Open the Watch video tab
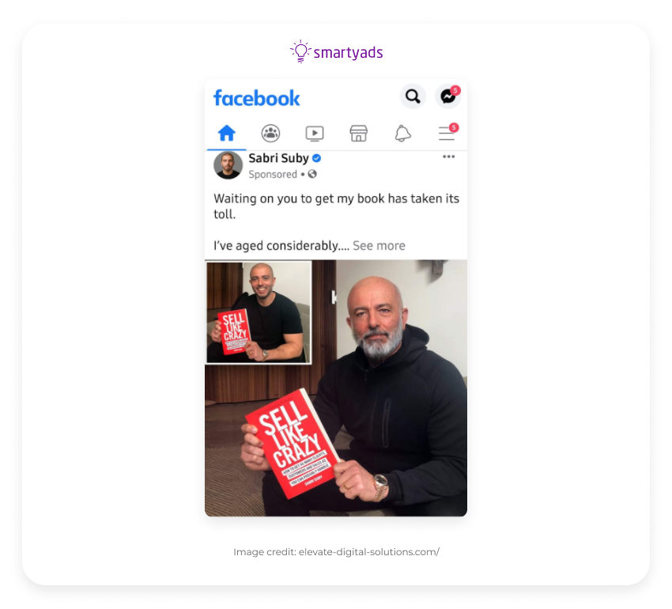Screen dimensions: 672x609 [x=315, y=134]
